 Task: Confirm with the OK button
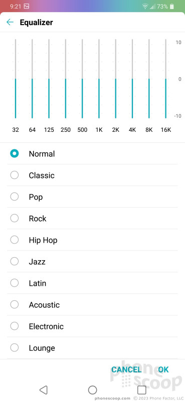click(x=163, y=369)
